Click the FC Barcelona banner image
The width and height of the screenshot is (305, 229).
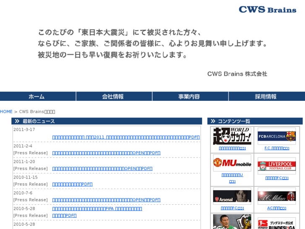pyautogui.click(x=276, y=136)
